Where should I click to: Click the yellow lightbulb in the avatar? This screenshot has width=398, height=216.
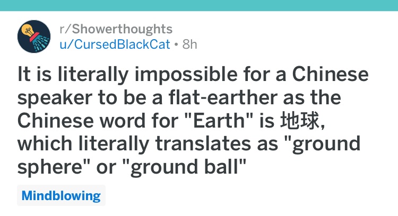pos(28,31)
